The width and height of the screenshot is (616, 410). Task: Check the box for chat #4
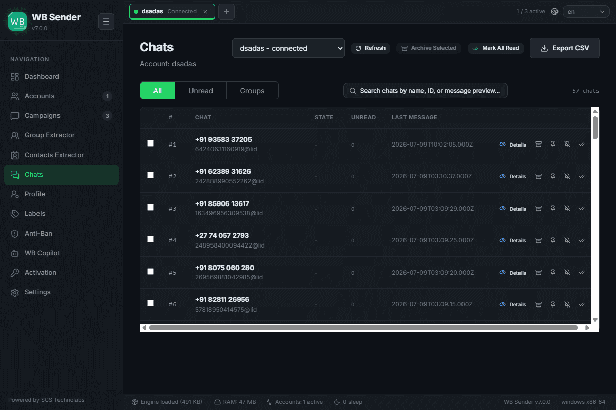(x=150, y=239)
